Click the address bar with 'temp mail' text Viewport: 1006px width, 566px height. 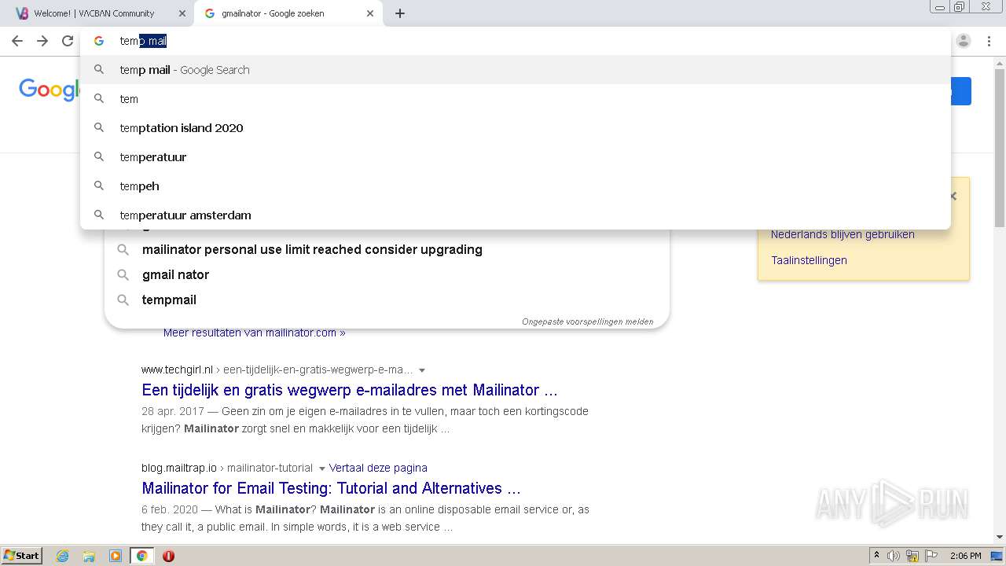tap(515, 41)
